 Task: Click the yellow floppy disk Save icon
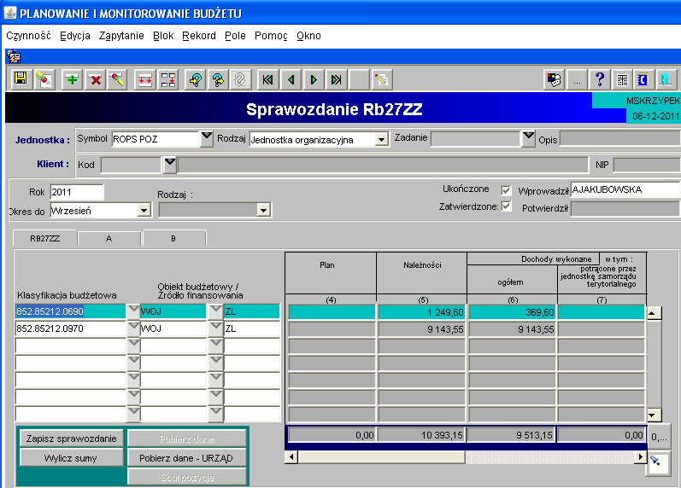pyautogui.click(x=21, y=79)
